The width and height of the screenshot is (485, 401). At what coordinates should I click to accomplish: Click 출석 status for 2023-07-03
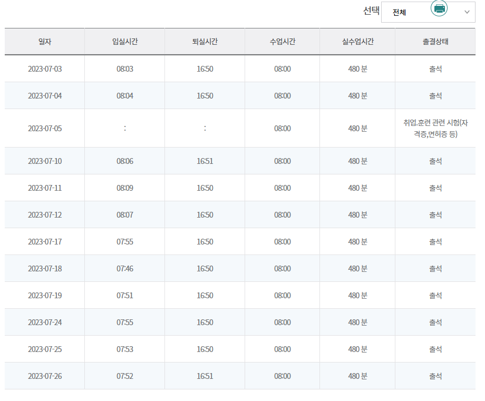[x=435, y=69]
